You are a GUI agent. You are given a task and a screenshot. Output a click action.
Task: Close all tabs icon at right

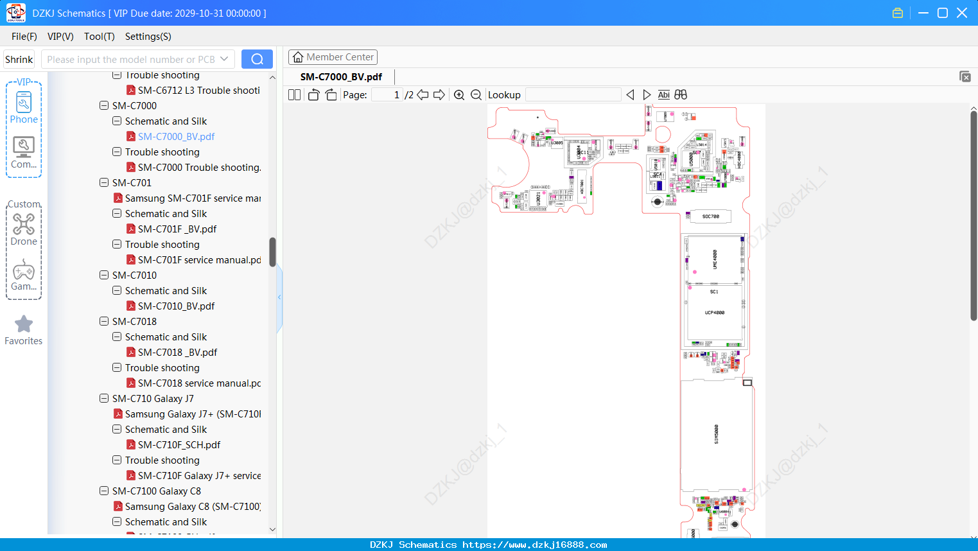pyautogui.click(x=965, y=76)
